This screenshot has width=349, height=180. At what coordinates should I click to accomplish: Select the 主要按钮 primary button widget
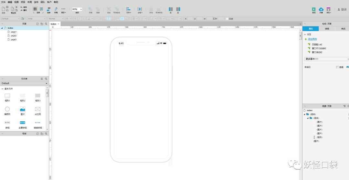(23, 125)
